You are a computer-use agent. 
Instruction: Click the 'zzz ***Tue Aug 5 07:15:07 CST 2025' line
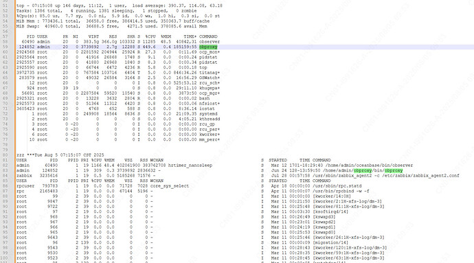coord(60,155)
